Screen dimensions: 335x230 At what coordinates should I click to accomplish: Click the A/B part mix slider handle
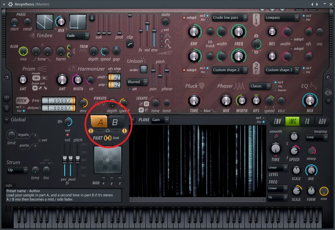pyautogui.click(x=108, y=131)
